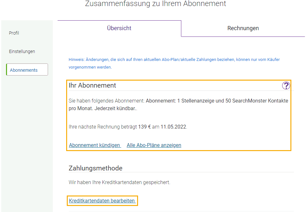
Task: Click the Zahlungsmethode section heading
Action: 95,168
